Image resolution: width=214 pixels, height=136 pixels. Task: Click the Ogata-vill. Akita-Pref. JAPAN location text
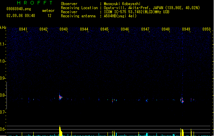[x=152, y=8]
